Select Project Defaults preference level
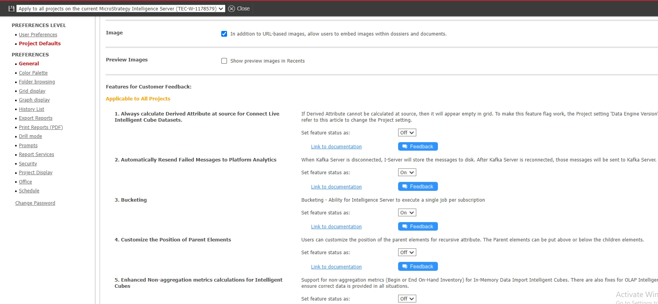 [40, 44]
